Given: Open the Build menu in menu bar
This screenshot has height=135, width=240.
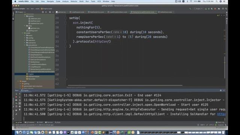Looking at the screenshot, I should point(81,1).
